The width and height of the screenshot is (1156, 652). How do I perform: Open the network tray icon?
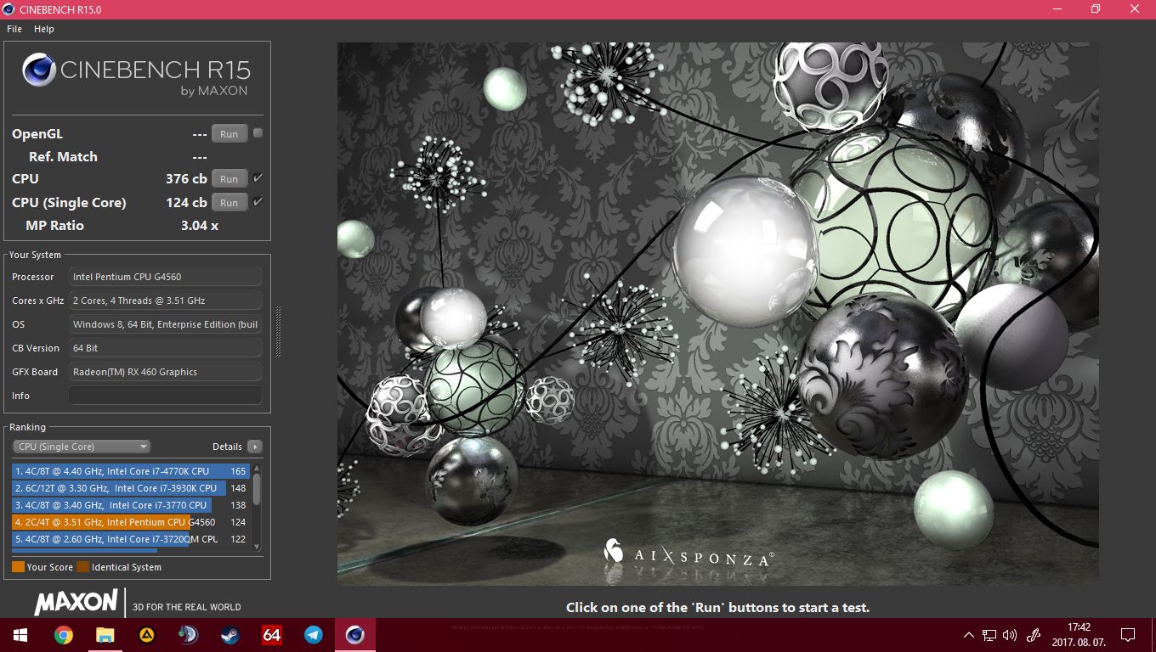(x=989, y=635)
